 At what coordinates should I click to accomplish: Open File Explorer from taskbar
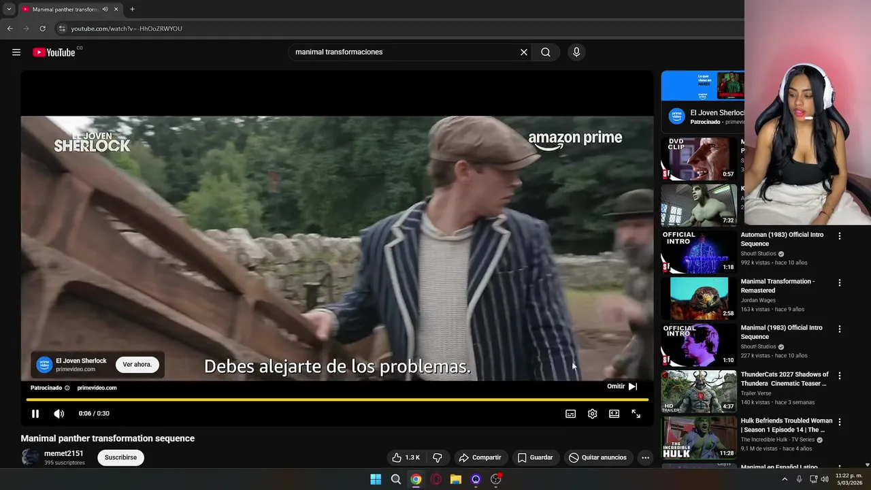pyautogui.click(x=456, y=479)
